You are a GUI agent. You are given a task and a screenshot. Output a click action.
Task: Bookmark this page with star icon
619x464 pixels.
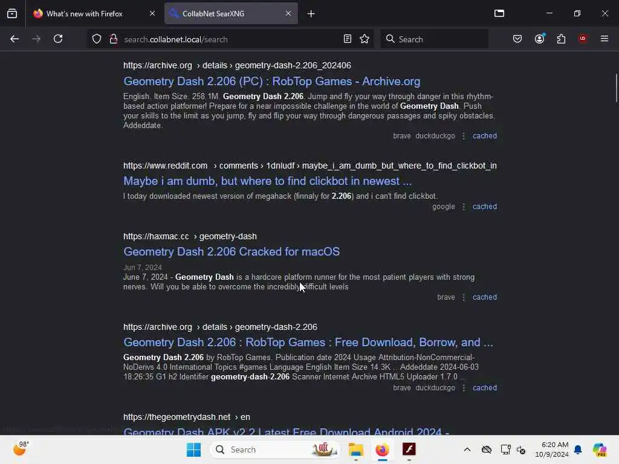pyautogui.click(x=365, y=39)
